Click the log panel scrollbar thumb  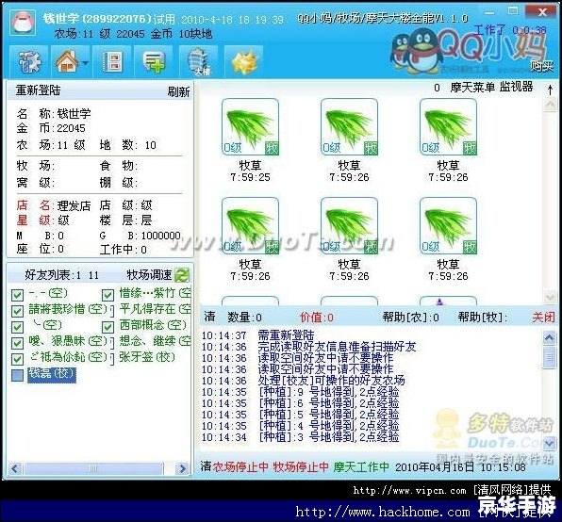tap(550, 357)
